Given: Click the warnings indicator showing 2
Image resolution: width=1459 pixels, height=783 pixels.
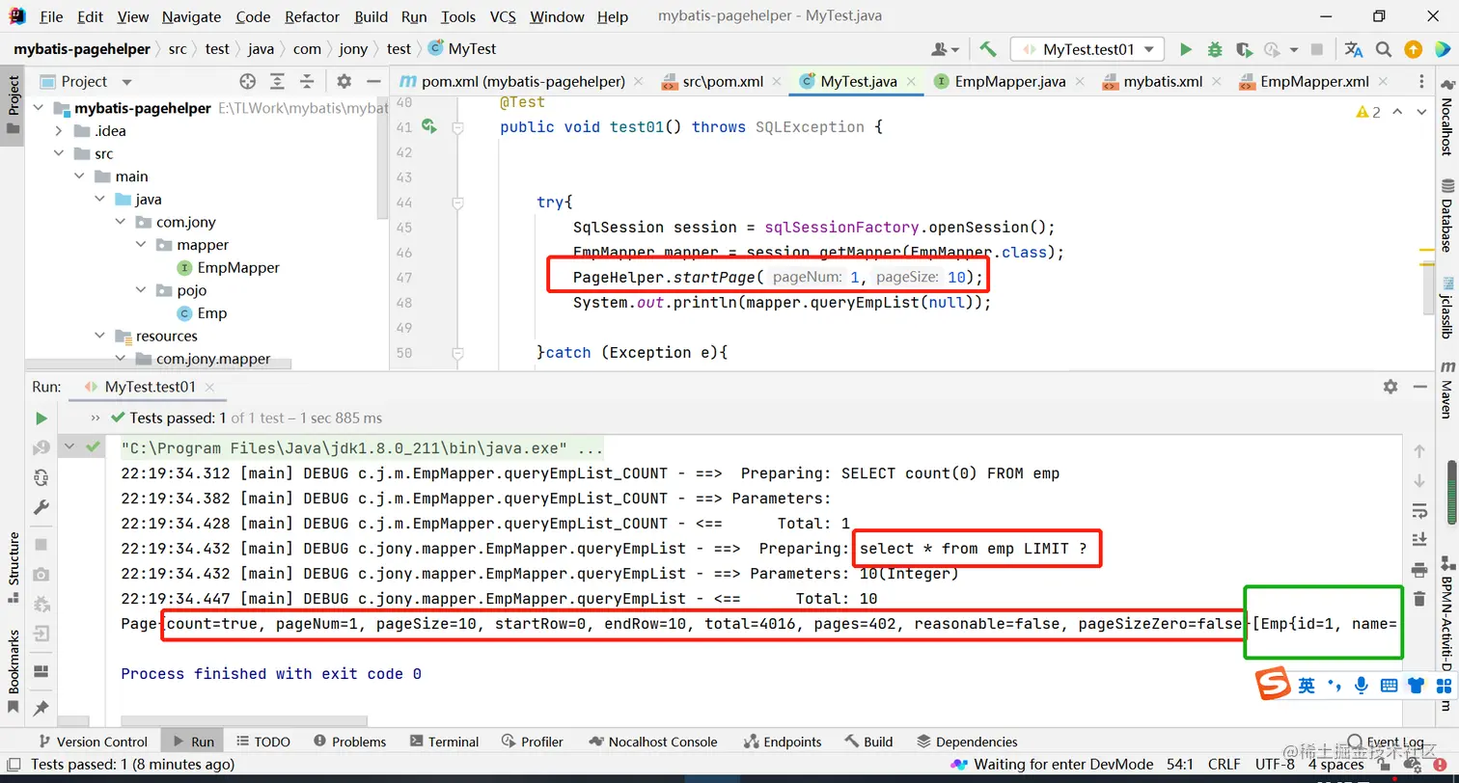Looking at the screenshot, I should pyautogui.click(x=1369, y=112).
